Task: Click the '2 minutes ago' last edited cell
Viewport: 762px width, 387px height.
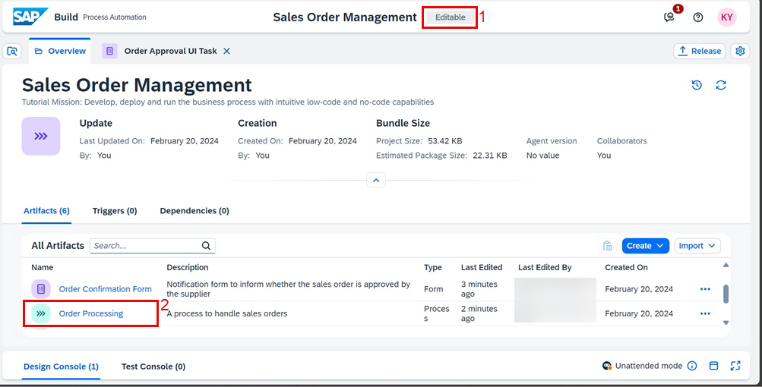Action: tap(479, 313)
